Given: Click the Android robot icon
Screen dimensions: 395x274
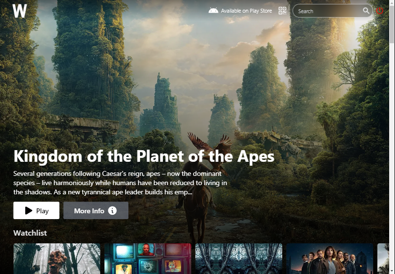Looking at the screenshot, I should (x=213, y=11).
